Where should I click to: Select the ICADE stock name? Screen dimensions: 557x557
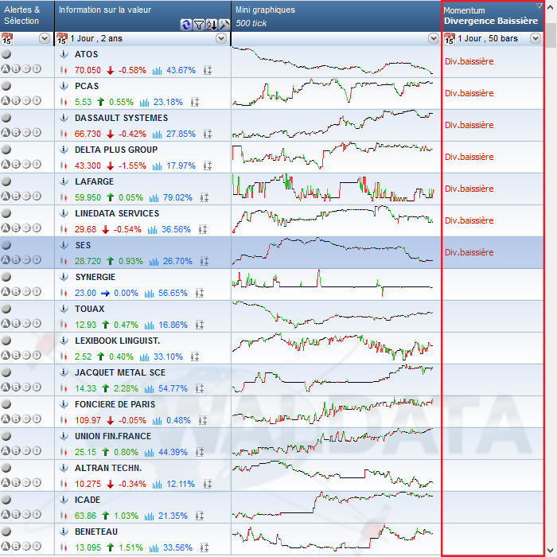(x=88, y=500)
